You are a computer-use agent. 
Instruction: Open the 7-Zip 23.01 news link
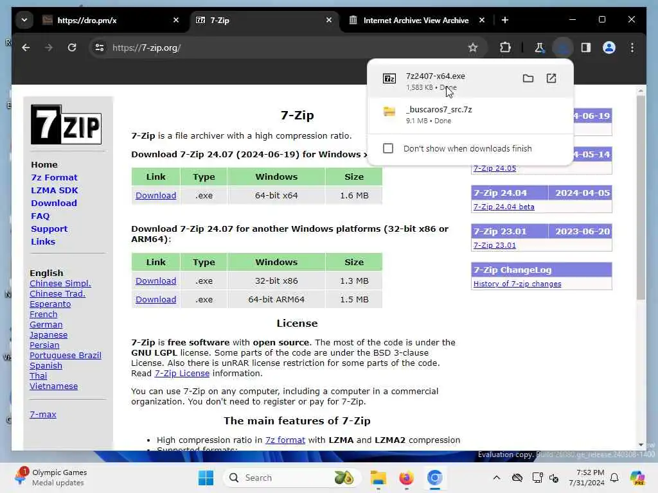pyautogui.click(x=494, y=245)
